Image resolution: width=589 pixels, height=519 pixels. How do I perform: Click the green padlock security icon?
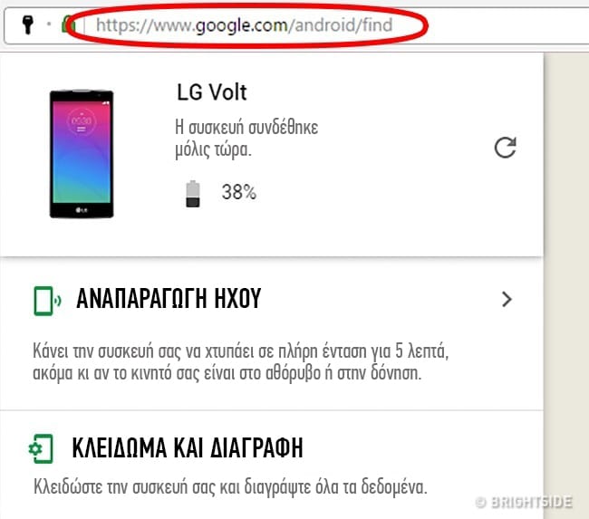click(x=68, y=24)
